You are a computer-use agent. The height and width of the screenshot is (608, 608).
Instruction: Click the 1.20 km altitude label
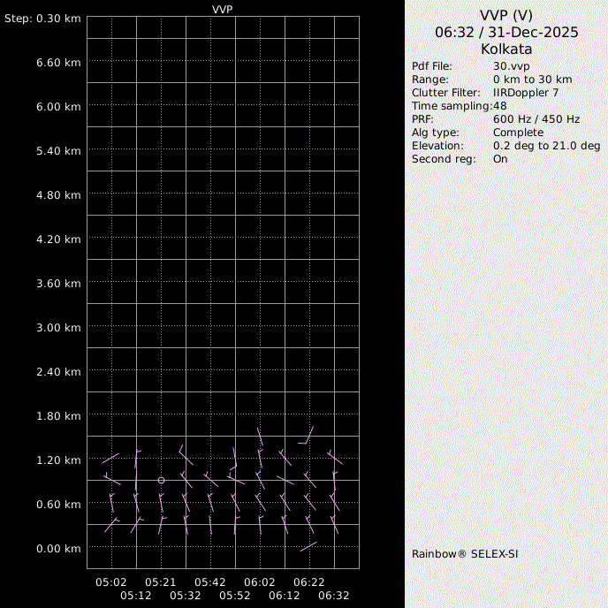point(59,460)
